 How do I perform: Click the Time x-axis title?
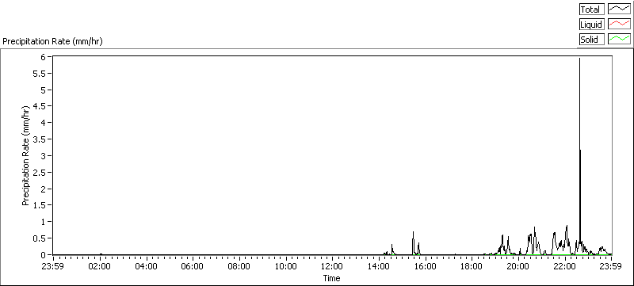[x=331, y=278]
